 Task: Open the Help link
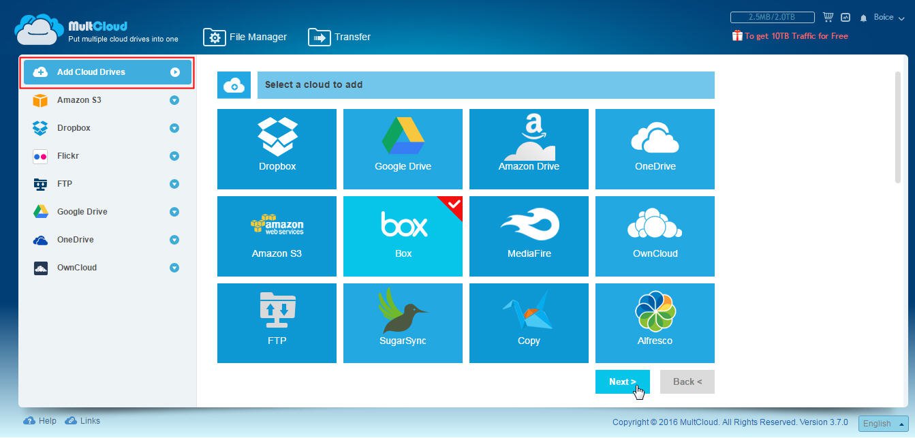coord(40,421)
